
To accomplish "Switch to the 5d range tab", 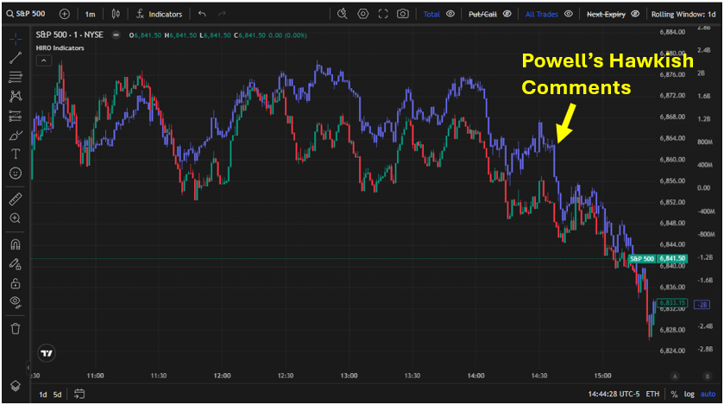I will point(57,395).
